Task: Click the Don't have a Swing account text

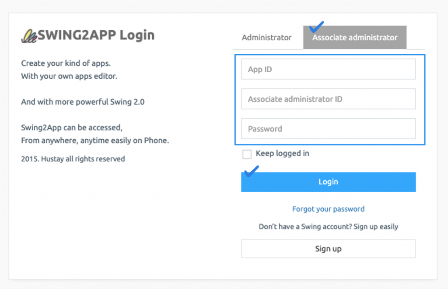Action: pyautogui.click(x=328, y=226)
